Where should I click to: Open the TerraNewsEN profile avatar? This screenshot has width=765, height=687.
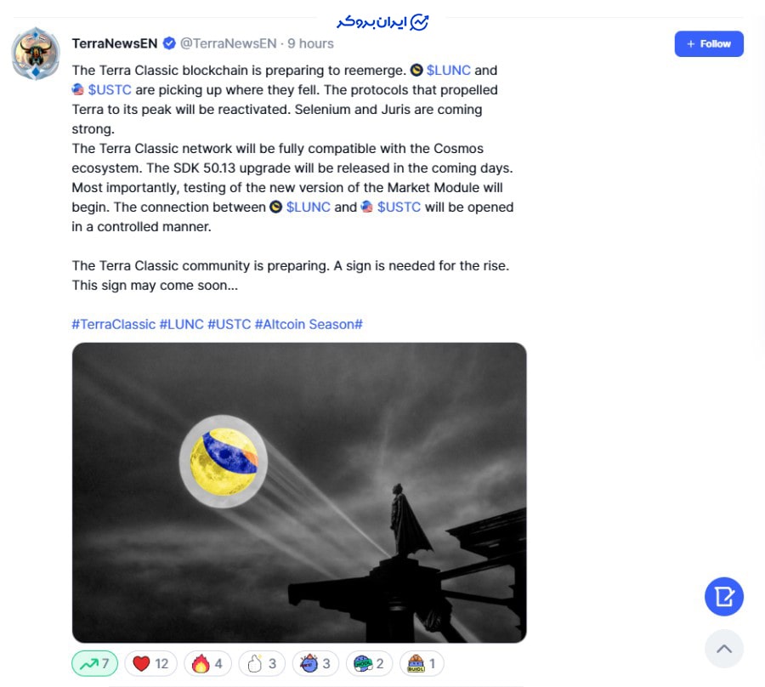[36, 54]
